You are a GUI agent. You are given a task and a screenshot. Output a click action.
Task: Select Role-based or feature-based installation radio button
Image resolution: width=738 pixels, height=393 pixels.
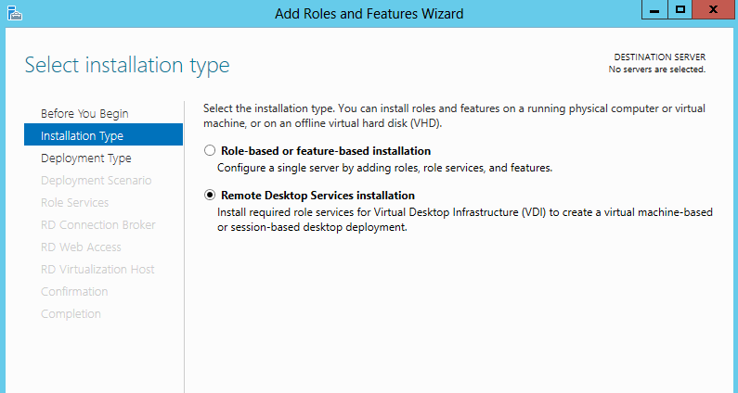coord(210,150)
